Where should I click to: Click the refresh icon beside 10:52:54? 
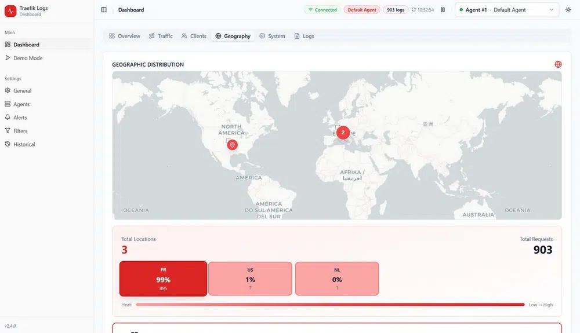414,10
